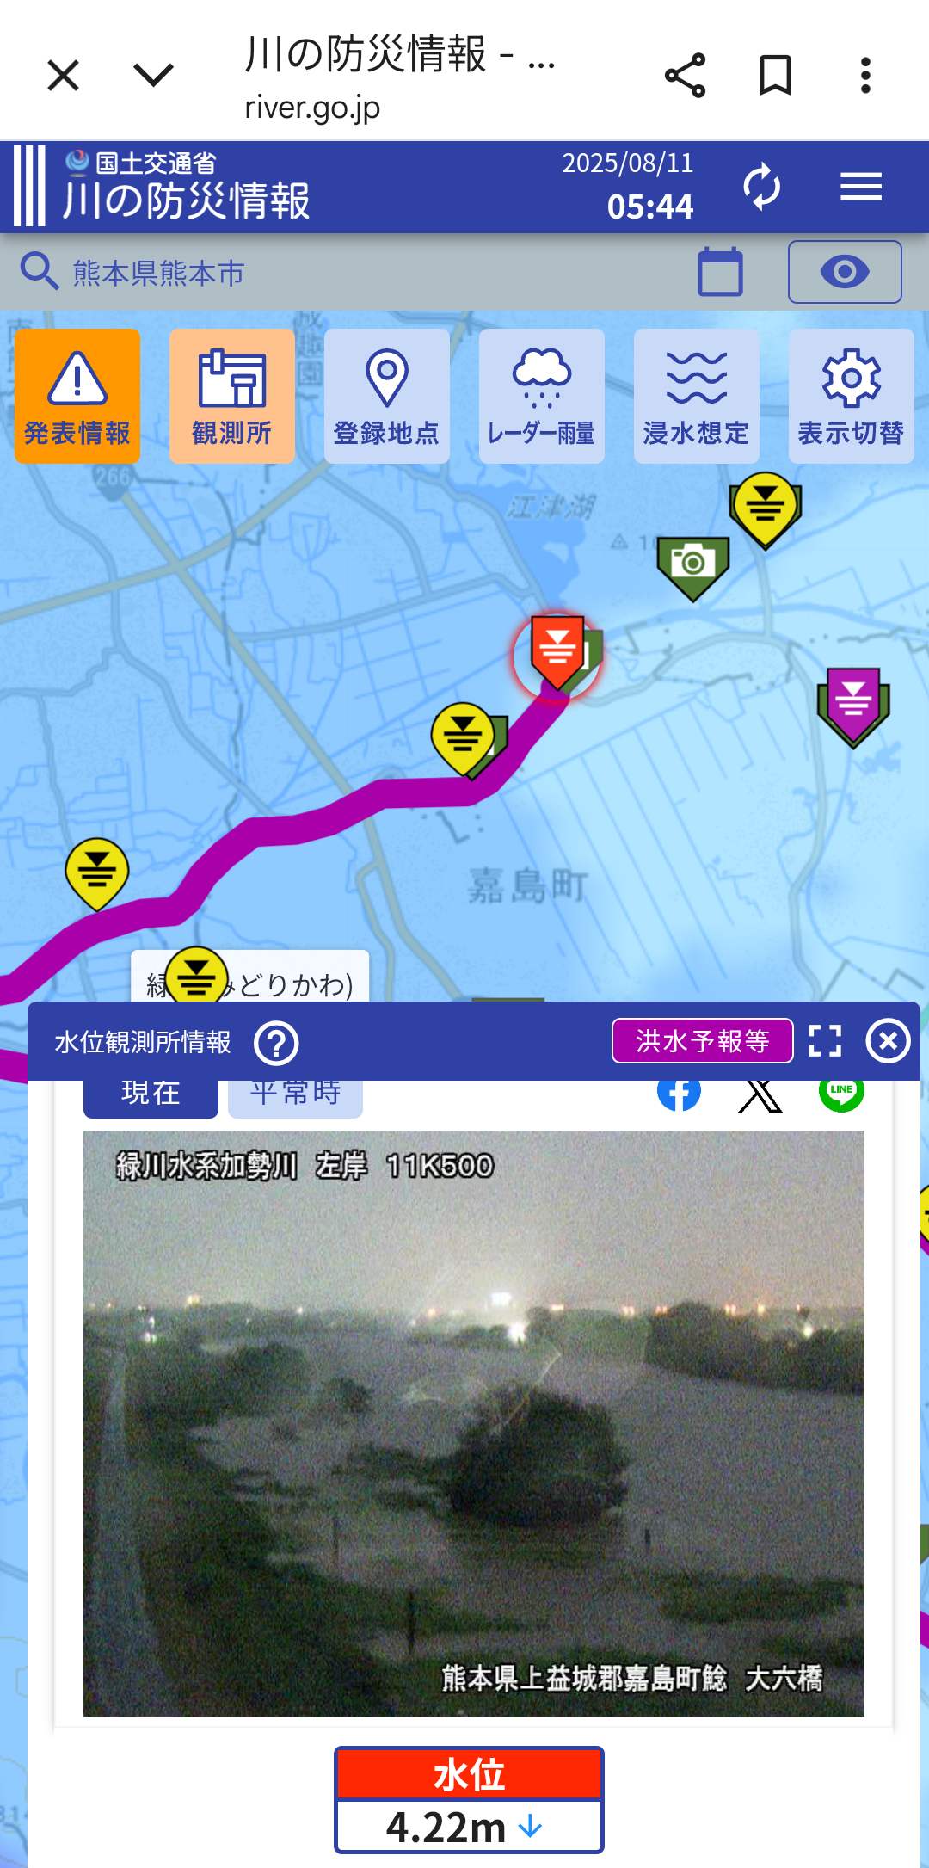Image resolution: width=929 pixels, height=1868 pixels.
Task: Expand the station panel to fullscreen
Action: pyautogui.click(x=825, y=1041)
